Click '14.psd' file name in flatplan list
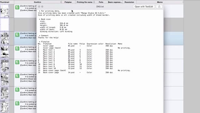200x113 pixels. pos(71,73)
